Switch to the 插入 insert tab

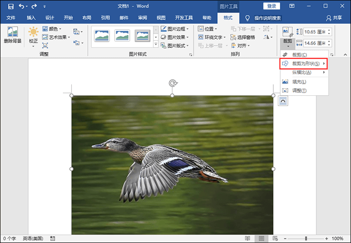[x=31, y=18]
